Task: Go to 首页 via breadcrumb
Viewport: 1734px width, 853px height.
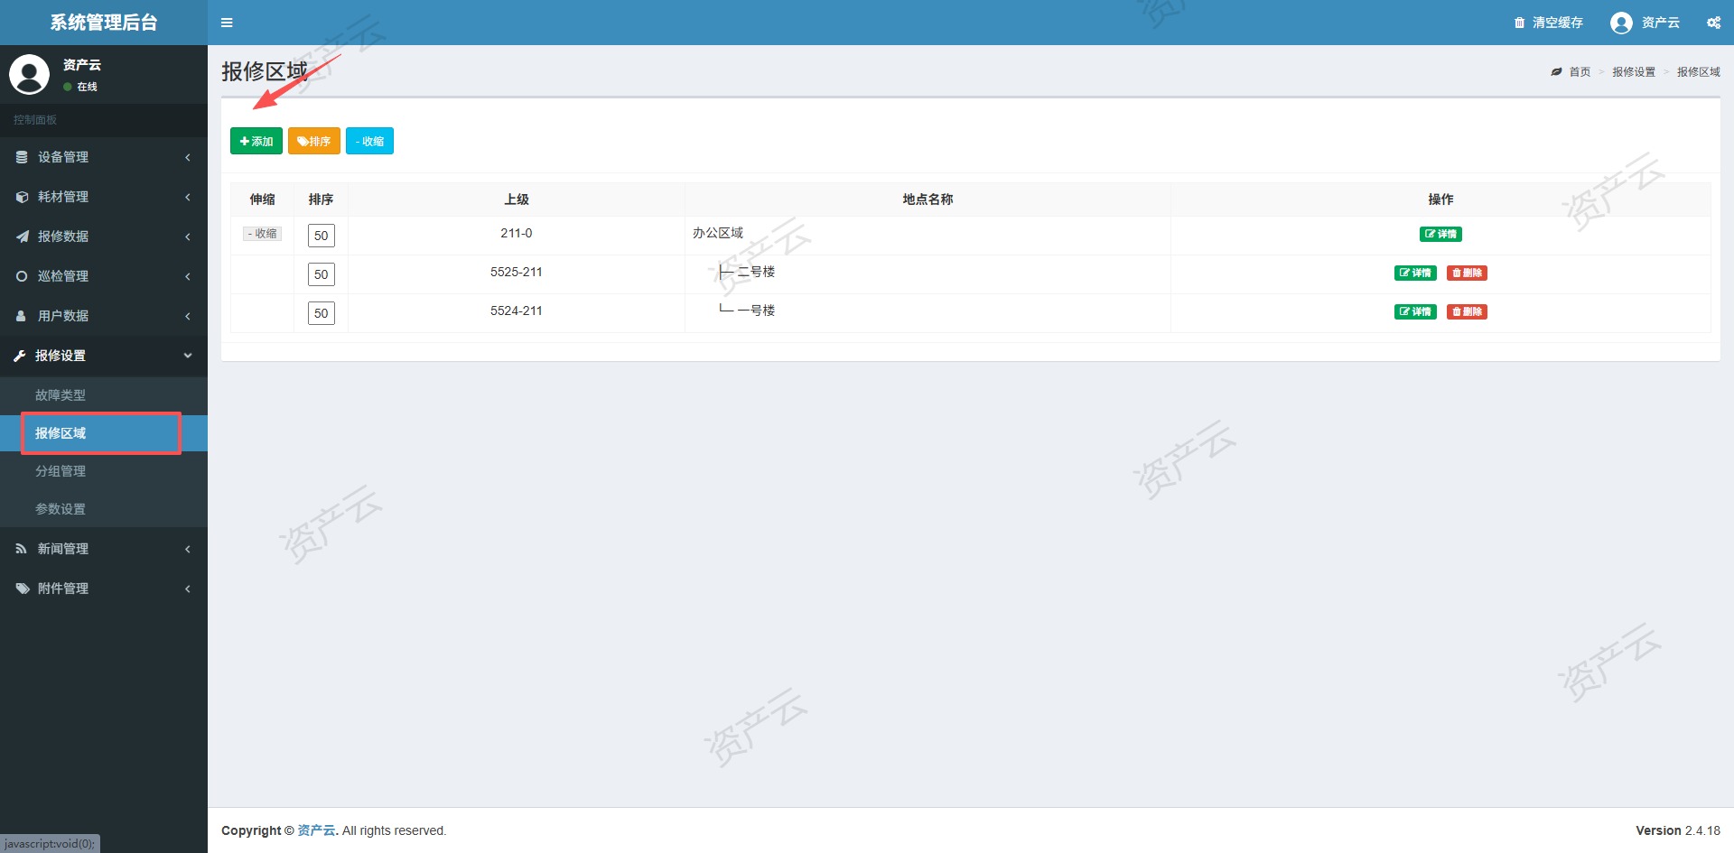Action: [x=1580, y=72]
